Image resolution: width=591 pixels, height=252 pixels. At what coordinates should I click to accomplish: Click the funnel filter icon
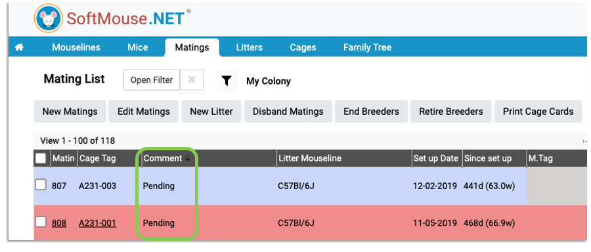click(x=226, y=81)
